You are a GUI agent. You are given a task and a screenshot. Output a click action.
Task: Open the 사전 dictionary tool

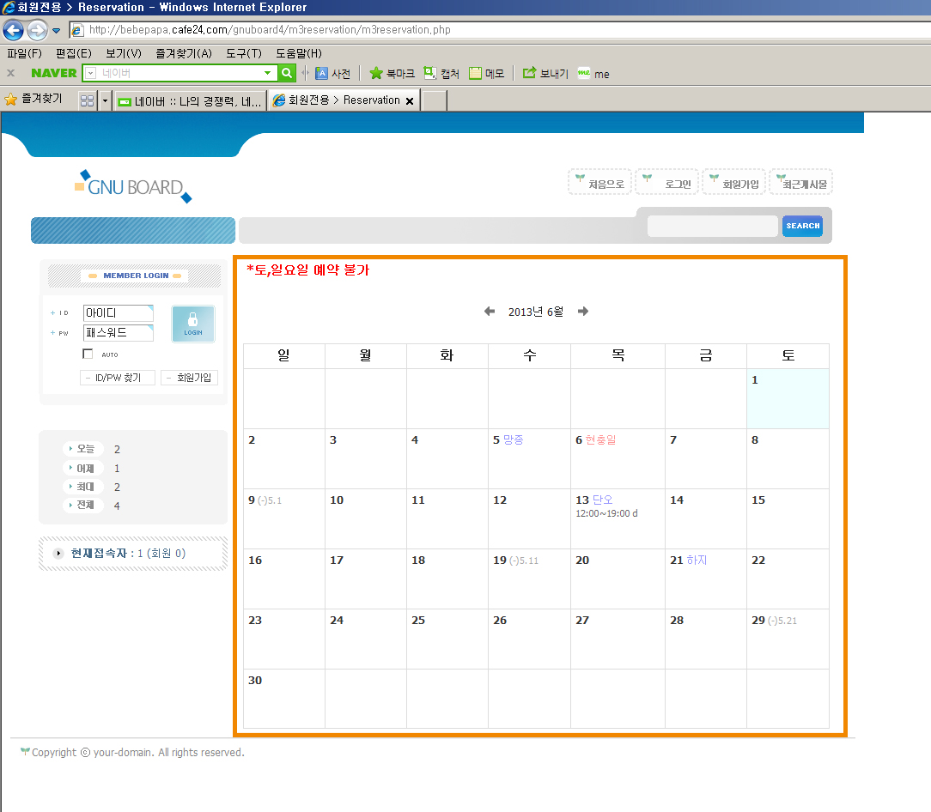pos(332,73)
